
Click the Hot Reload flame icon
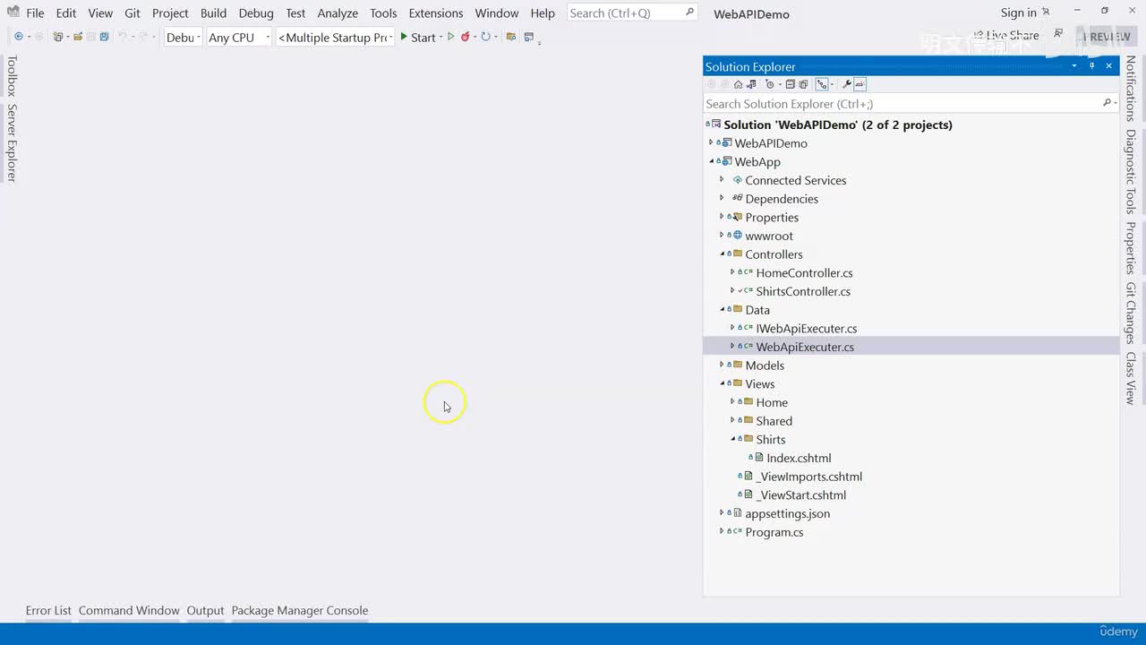[x=466, y=37]
